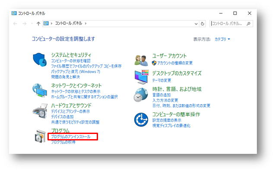Image resolution: width=275 pixels, height=172 pixels.
Task: Click the コントロール パネル breadcrumb
Action: click(x=69, y=23)
